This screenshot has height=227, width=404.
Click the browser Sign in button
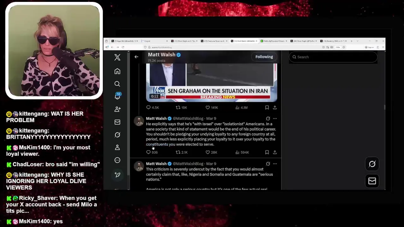tap(369, 47)
